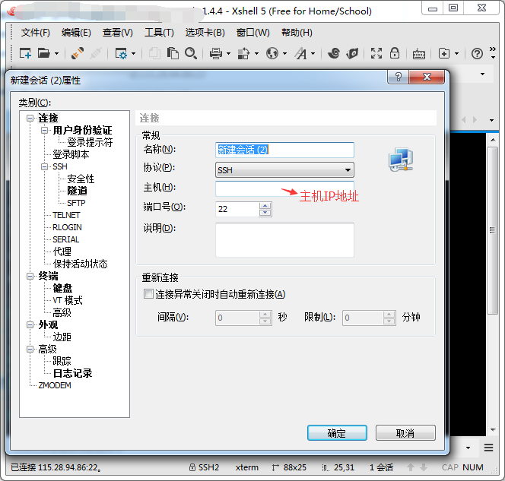Select 隧道 in the category tree
The image size is (505, 481).
(77, 191)
